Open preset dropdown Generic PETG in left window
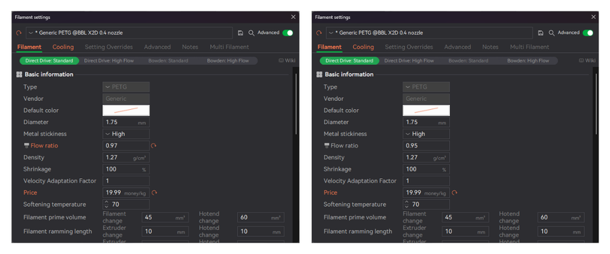This screenshot has width=610, height=254. click(x=129, y=33)
